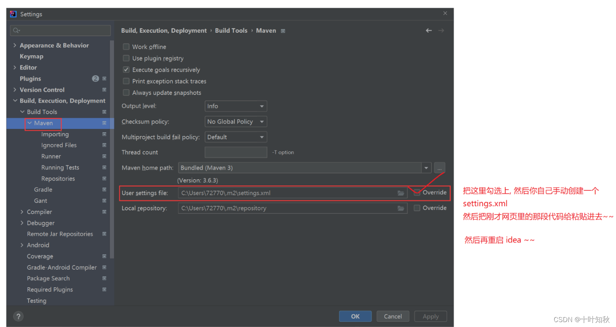Select Remote Jar Repositories item
The width and height of the screenshot is (616, 327).
(x=60, y=234)
